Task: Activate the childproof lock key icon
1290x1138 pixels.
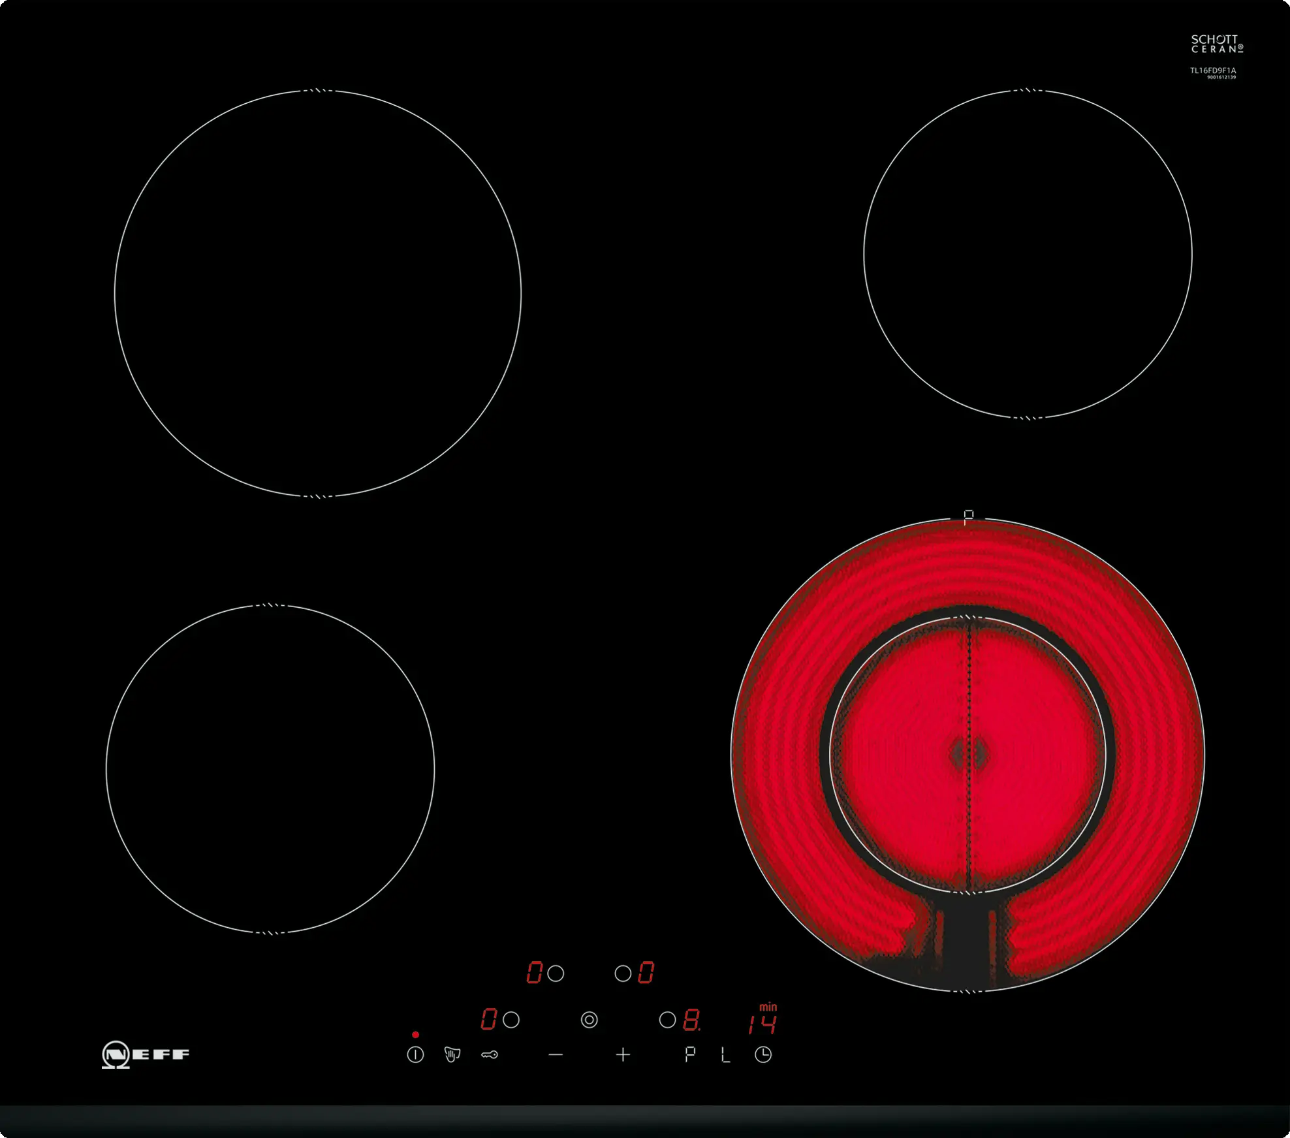Action: 490,1054
